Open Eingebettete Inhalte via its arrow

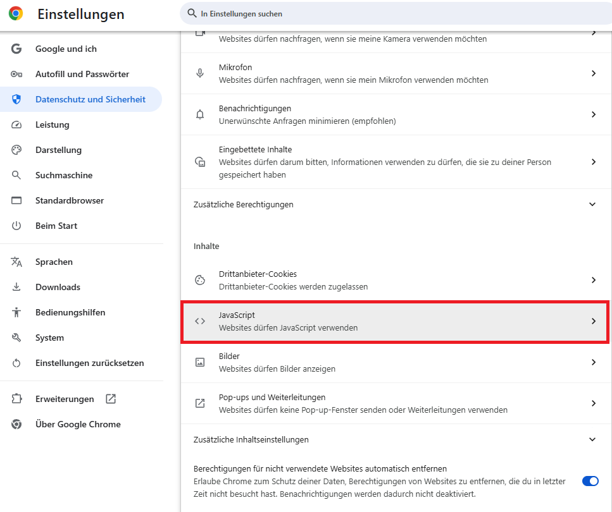[594, 162]
